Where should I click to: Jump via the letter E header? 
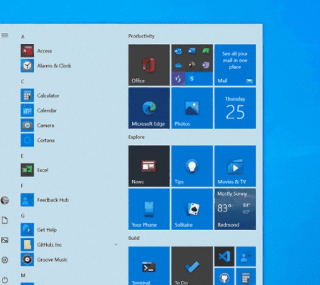22,156
